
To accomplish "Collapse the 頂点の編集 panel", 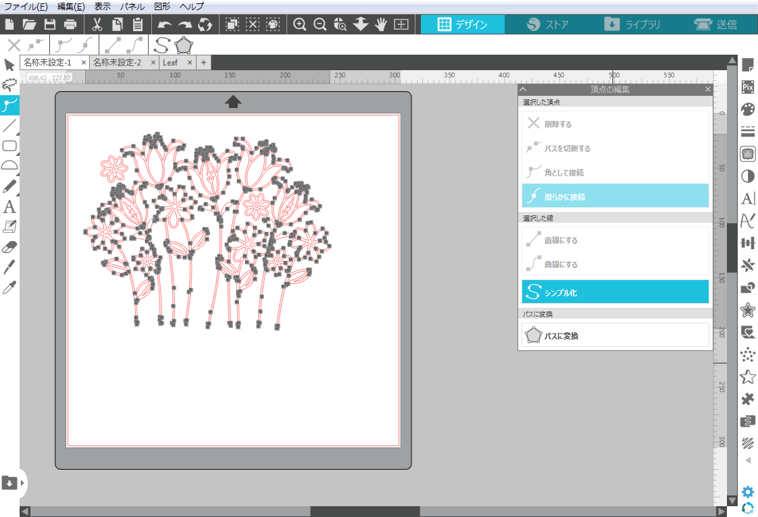I will click(523, 89).
